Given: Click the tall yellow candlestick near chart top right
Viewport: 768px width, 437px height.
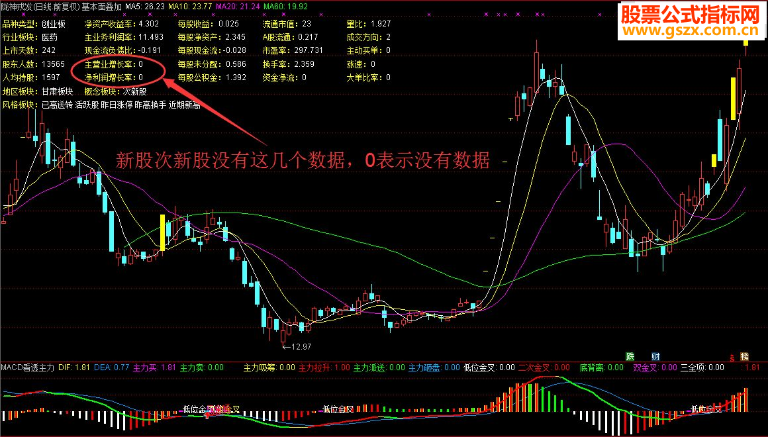Looking at the screenshot, I should click(733, 99).
